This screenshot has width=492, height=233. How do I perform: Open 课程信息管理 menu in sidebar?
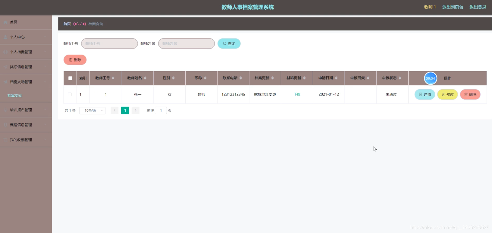pyautogui.click(x=26, y=125)
